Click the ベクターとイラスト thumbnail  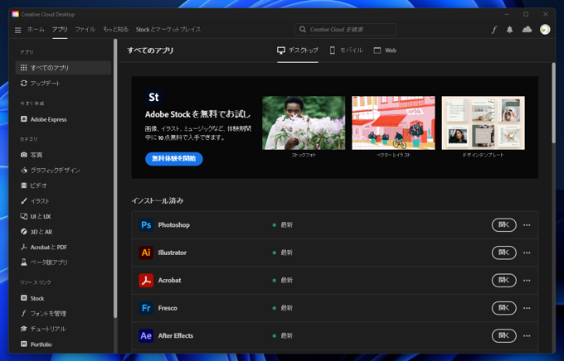(393, 123)
